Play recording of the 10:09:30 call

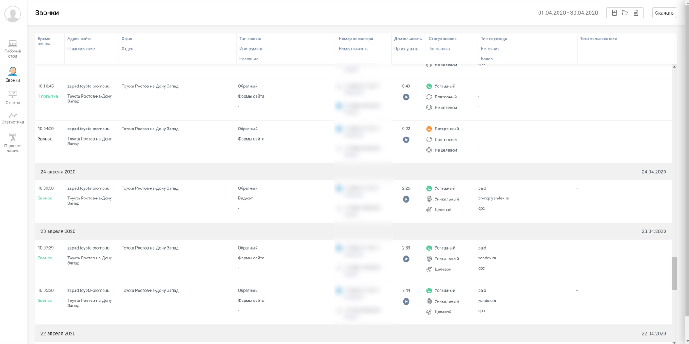tap(406, 199)
